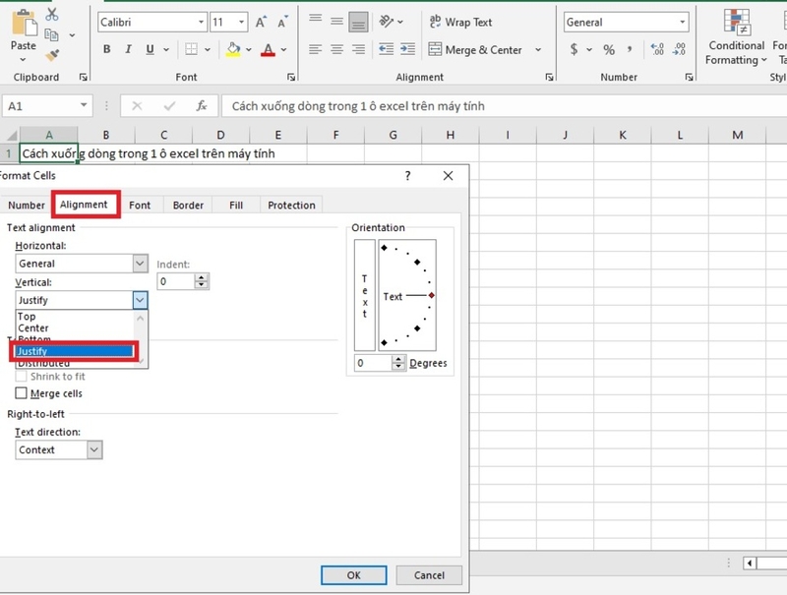The image size is (787, 595).
Task: Apply Comma style
Action: coord(630,49)
